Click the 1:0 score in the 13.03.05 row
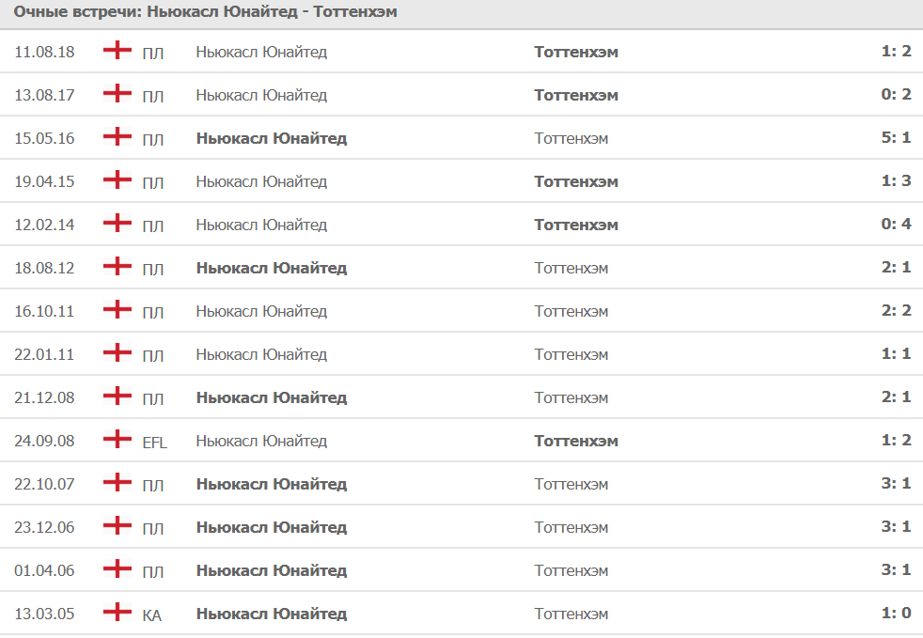The image size is (923, 638). pos(896,614)
